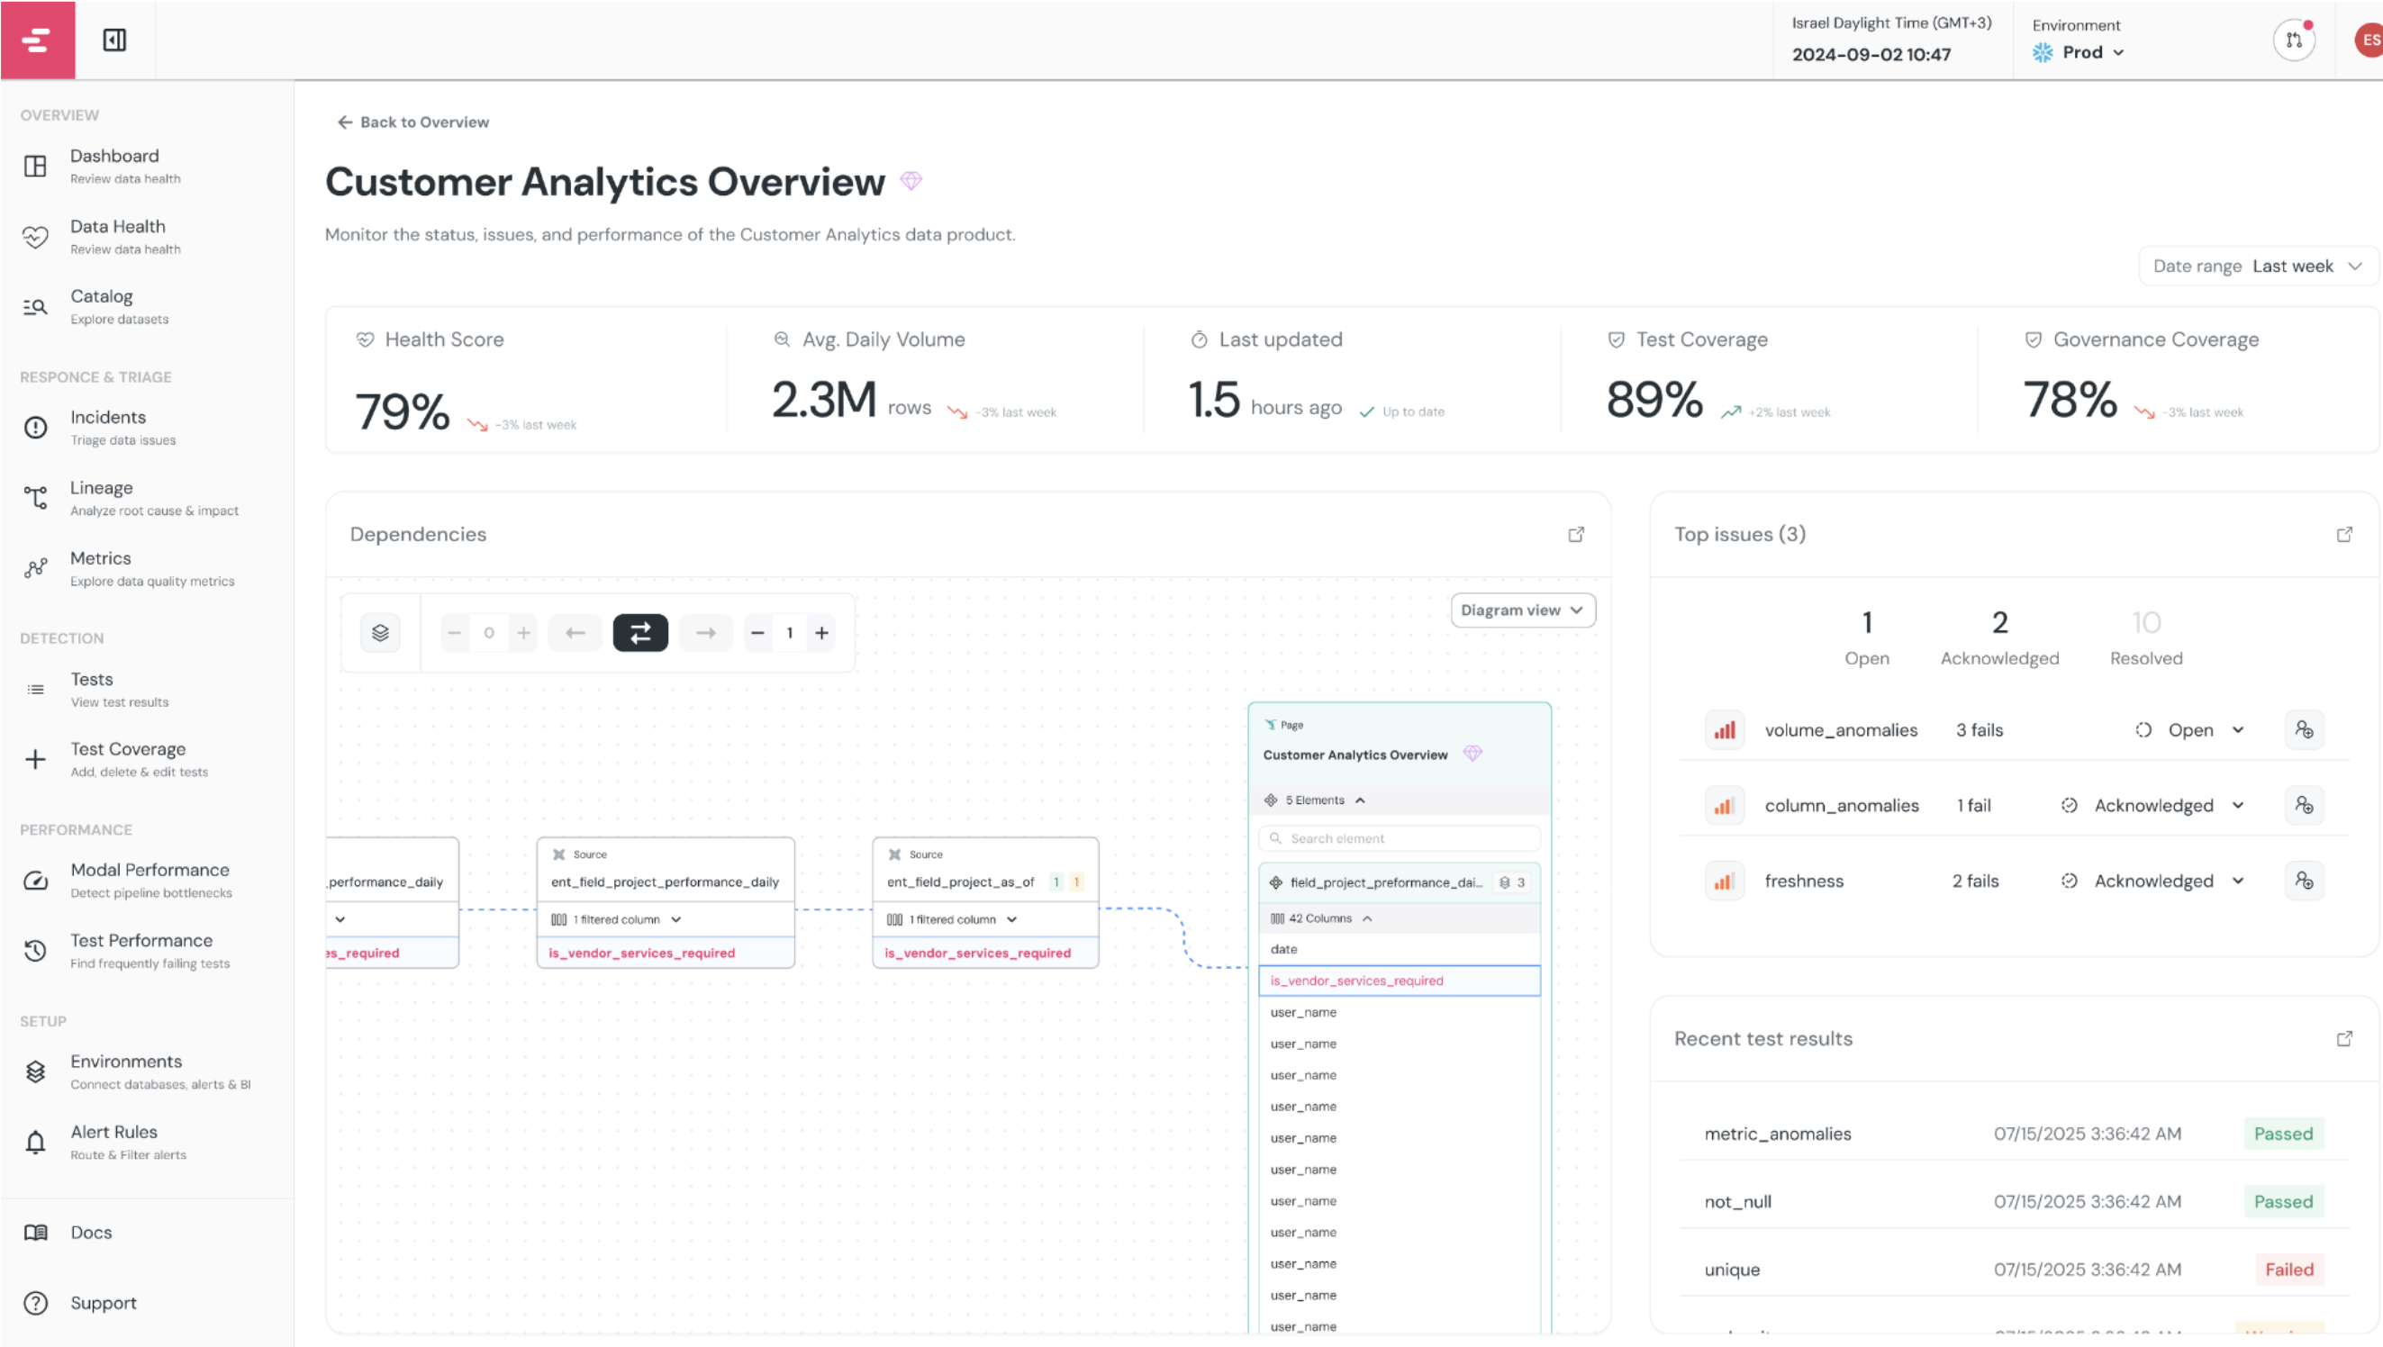Collapse the sidebar panel icon
Viewport: 2383px width, 1347px height.
[114, 40]
